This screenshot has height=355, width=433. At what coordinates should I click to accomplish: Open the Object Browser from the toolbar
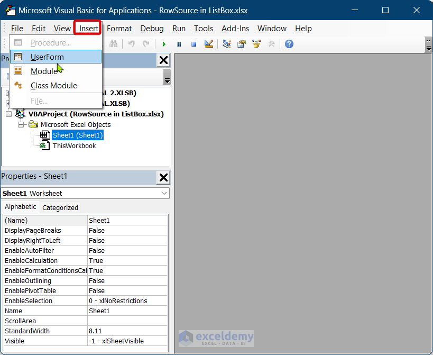(x=256, y=44)
